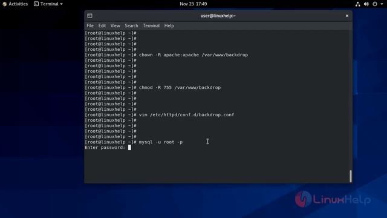The image size is (387, 218).
Task: Click the vim /etc/httpd/conf.d/backdrop.conf line
Action: click(x=160, y=114)
